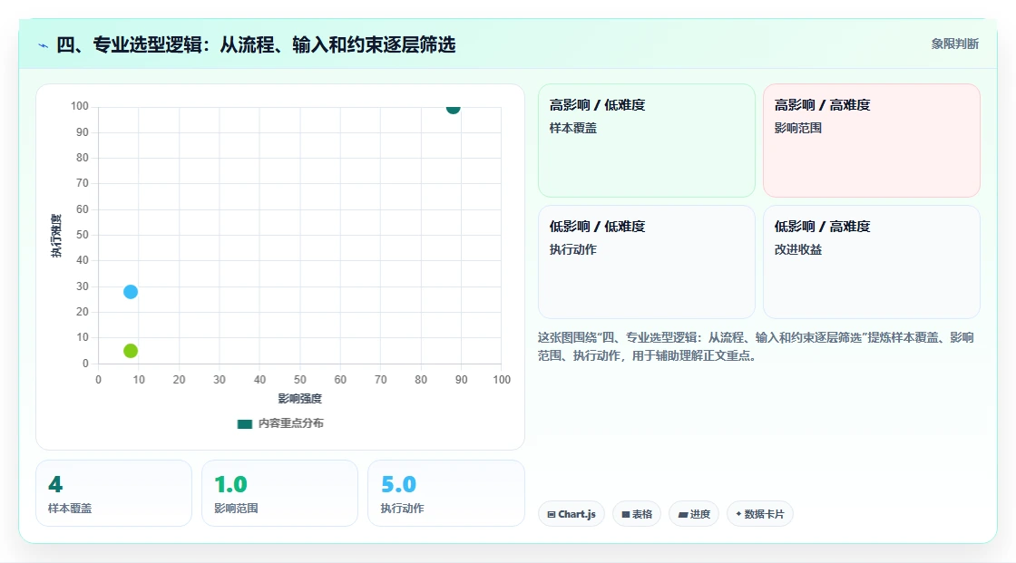The height and width of the screenshot is (563, 1016).
Task: Click the lime green scatter point near 5
Action: click(131, 351)
